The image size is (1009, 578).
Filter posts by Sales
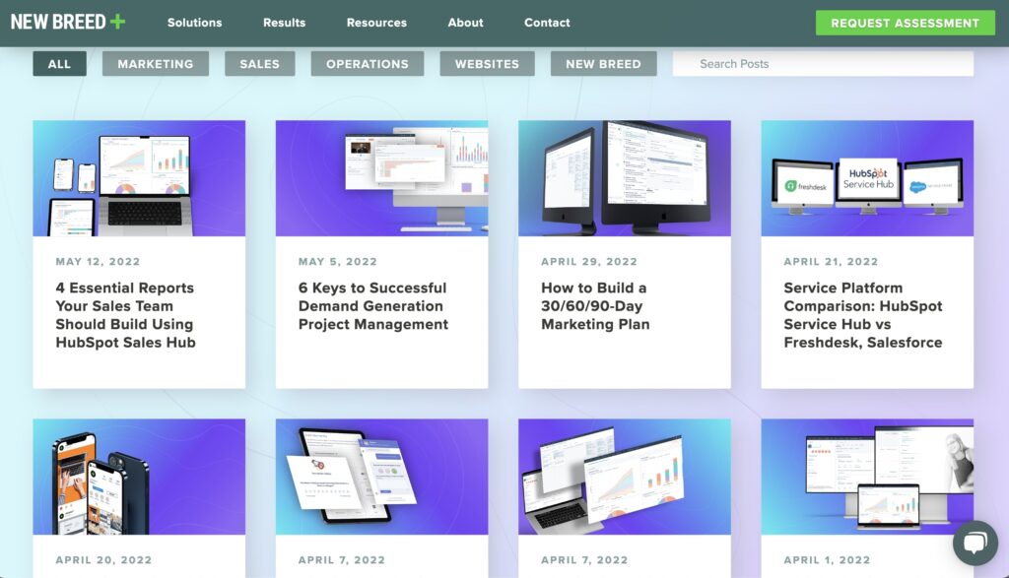point(259,64)
